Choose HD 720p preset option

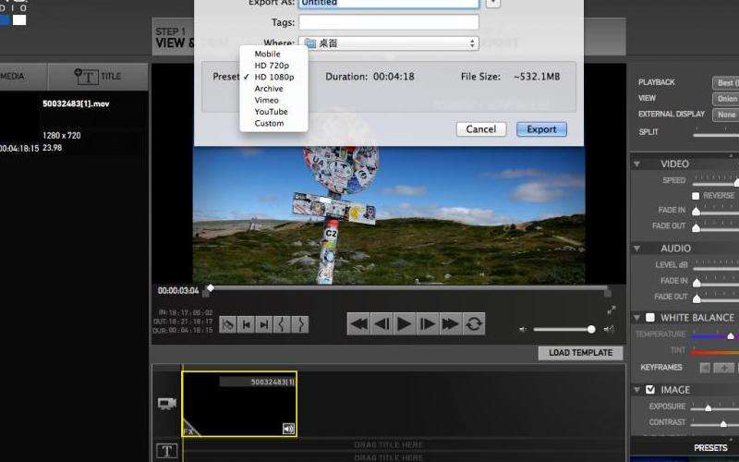click(272, 66)
